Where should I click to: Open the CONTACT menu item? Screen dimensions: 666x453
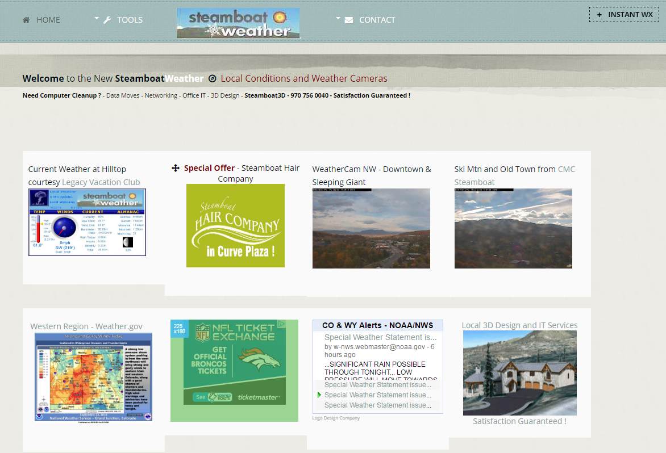pos(377,20)
